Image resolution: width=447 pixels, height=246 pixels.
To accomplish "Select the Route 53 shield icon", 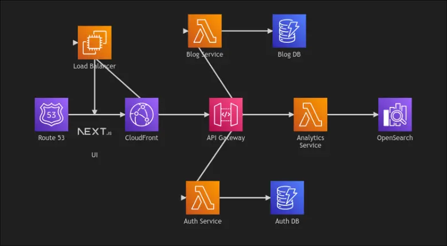I will (x=52, y=114).
